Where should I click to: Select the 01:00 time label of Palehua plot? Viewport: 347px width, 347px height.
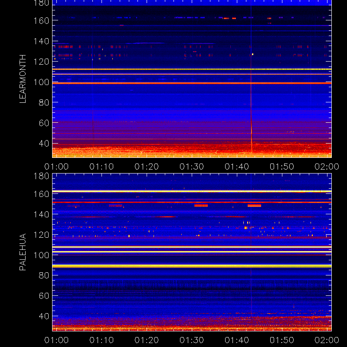tap(56, 340)
